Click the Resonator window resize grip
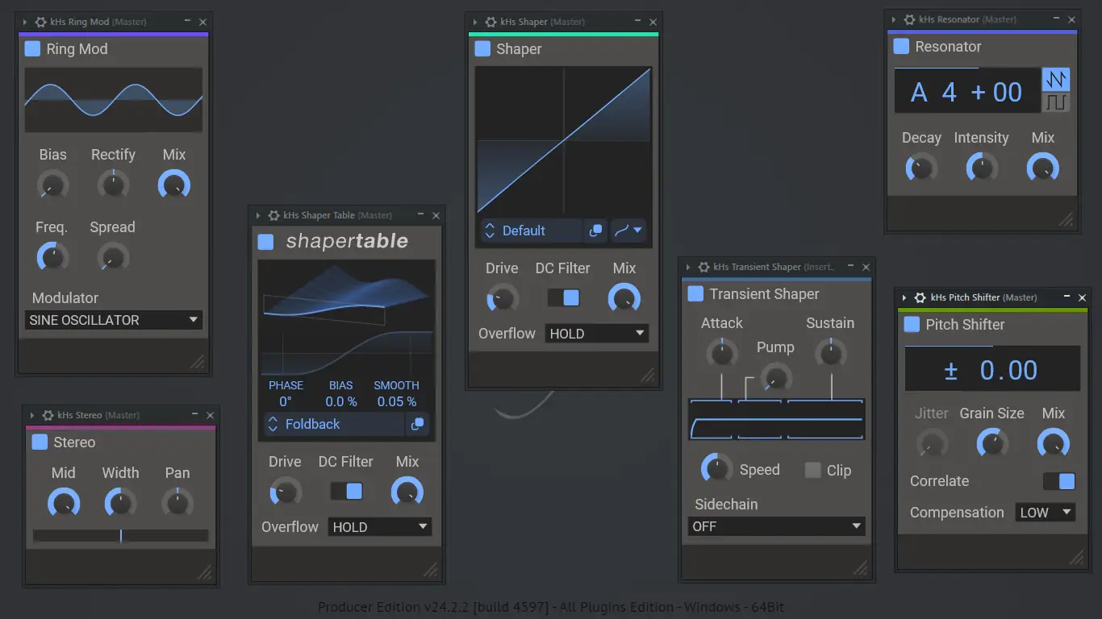This screenshot has height=619, width=1102. pyautogui.click(x=1066, y=219)
